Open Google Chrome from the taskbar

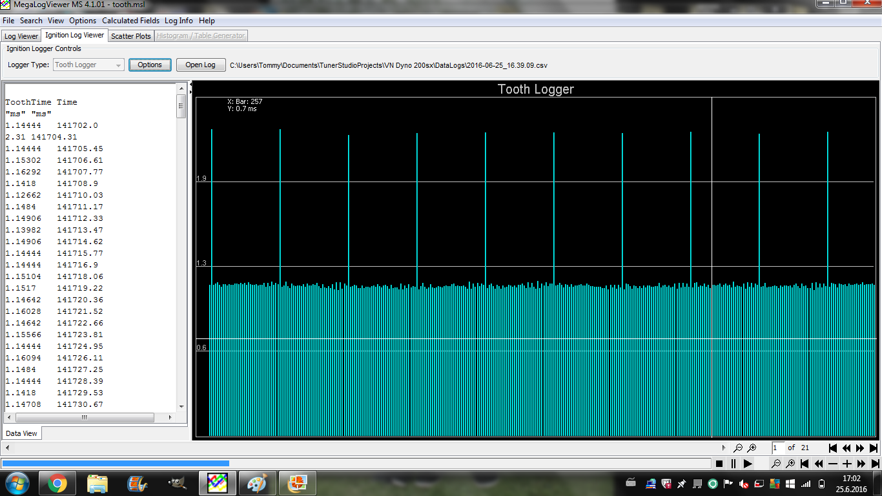[57, 483]
